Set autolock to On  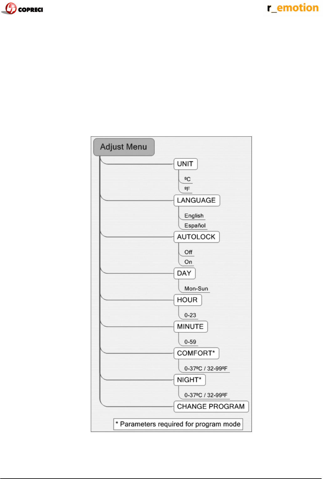tap(188, 262)
